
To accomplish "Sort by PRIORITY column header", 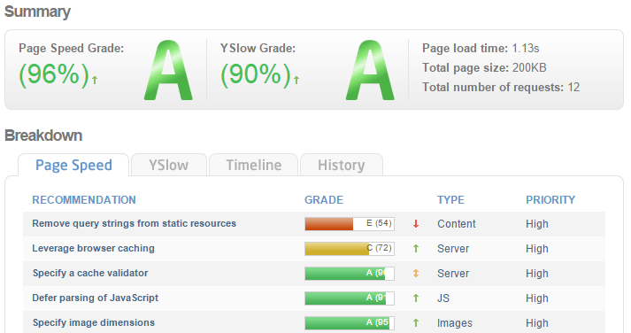I will tap(550, 200).
